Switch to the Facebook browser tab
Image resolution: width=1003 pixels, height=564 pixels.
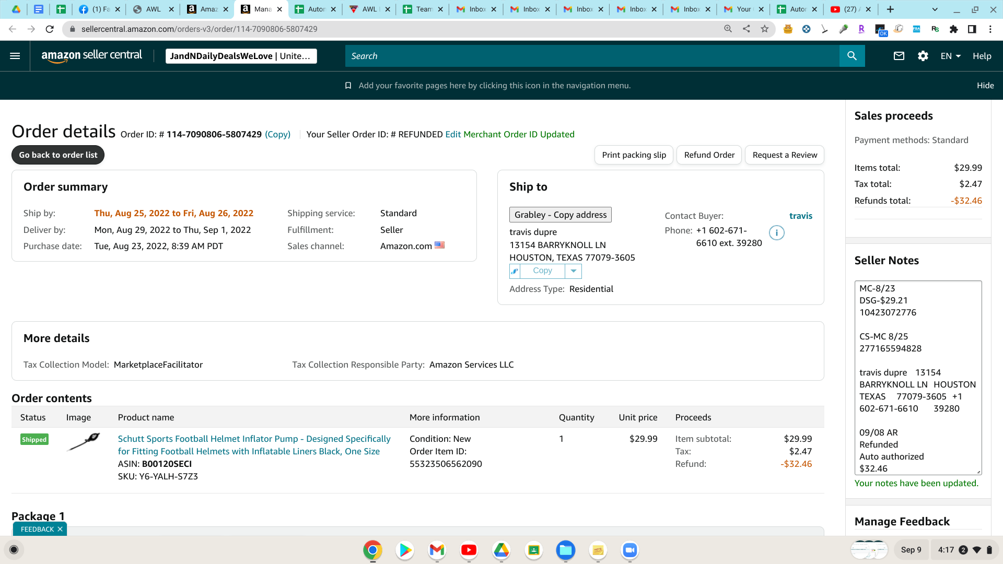(x=99, y=9)
